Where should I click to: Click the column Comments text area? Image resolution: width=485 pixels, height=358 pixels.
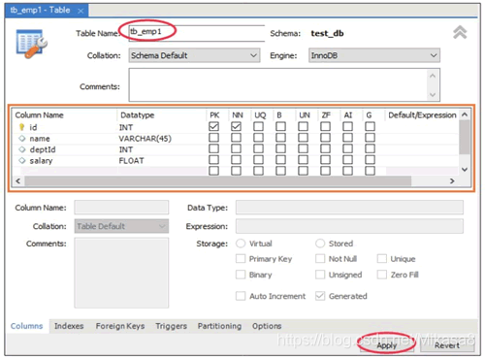121,273
